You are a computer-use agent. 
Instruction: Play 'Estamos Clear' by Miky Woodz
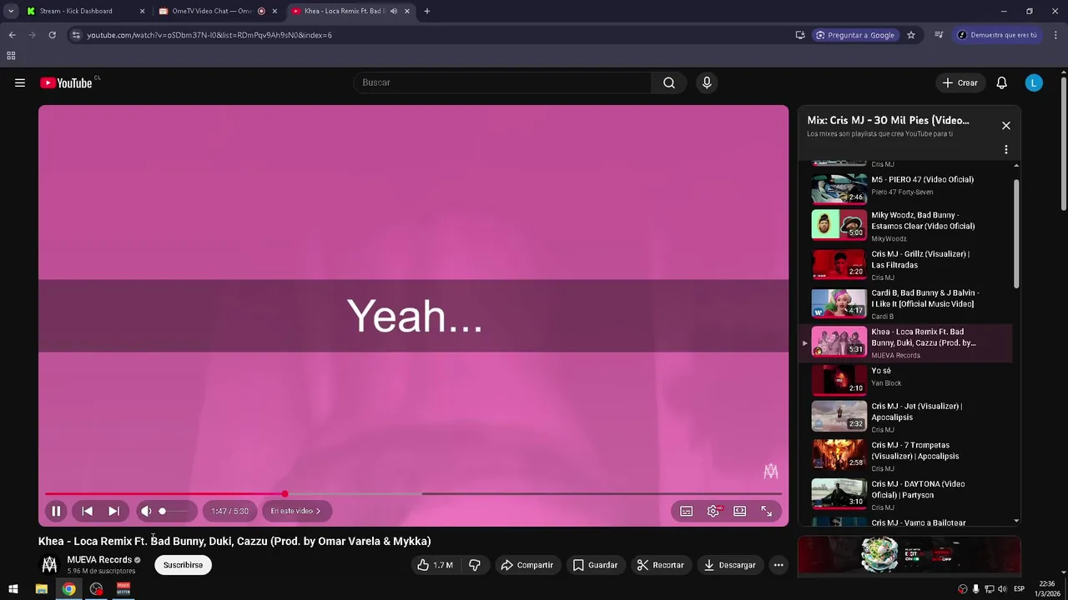pos(905,226)
